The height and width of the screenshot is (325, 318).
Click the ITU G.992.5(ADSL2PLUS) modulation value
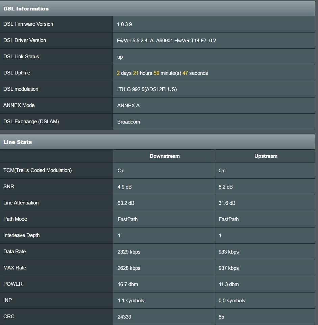click(x=147, y=89)
